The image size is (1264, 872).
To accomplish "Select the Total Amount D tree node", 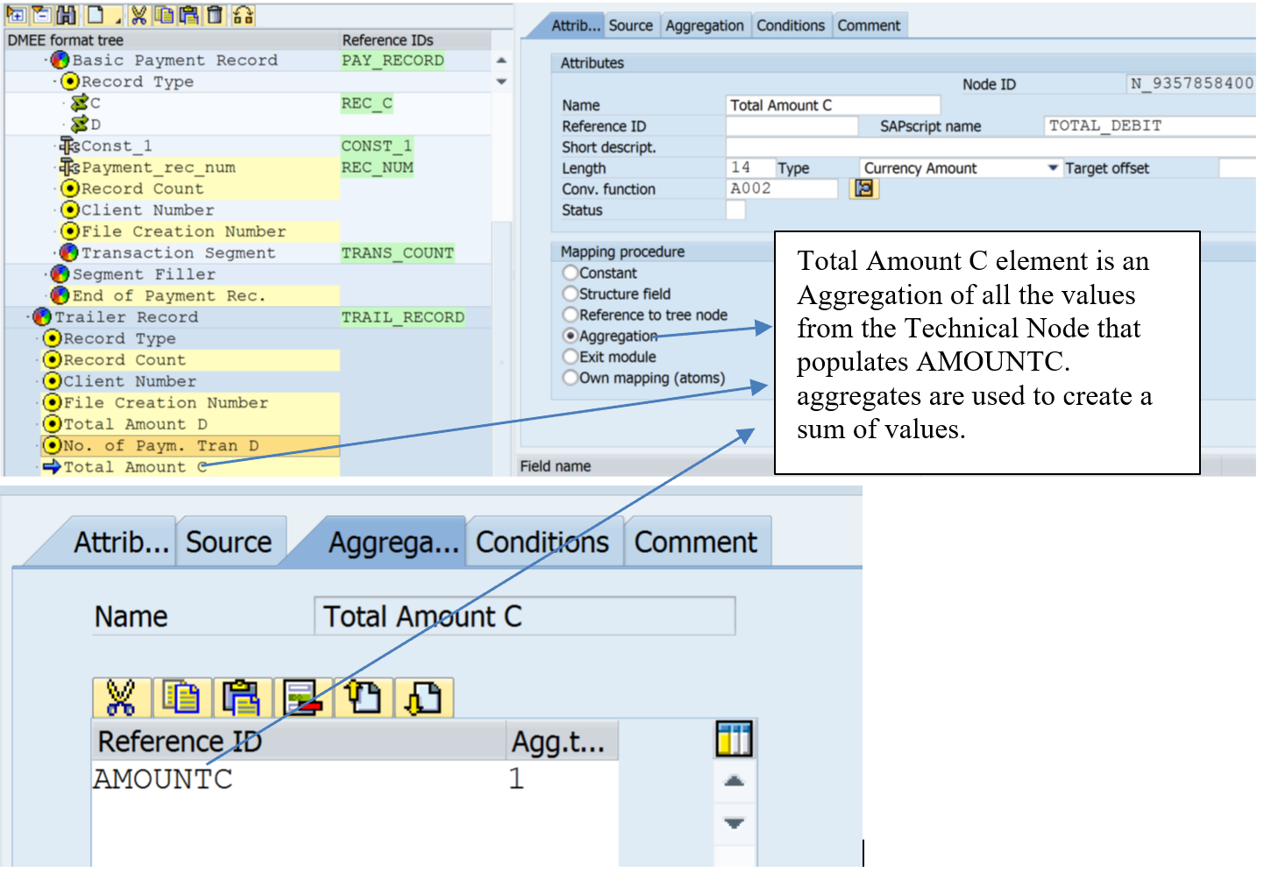I will click(x=135, y=424).
